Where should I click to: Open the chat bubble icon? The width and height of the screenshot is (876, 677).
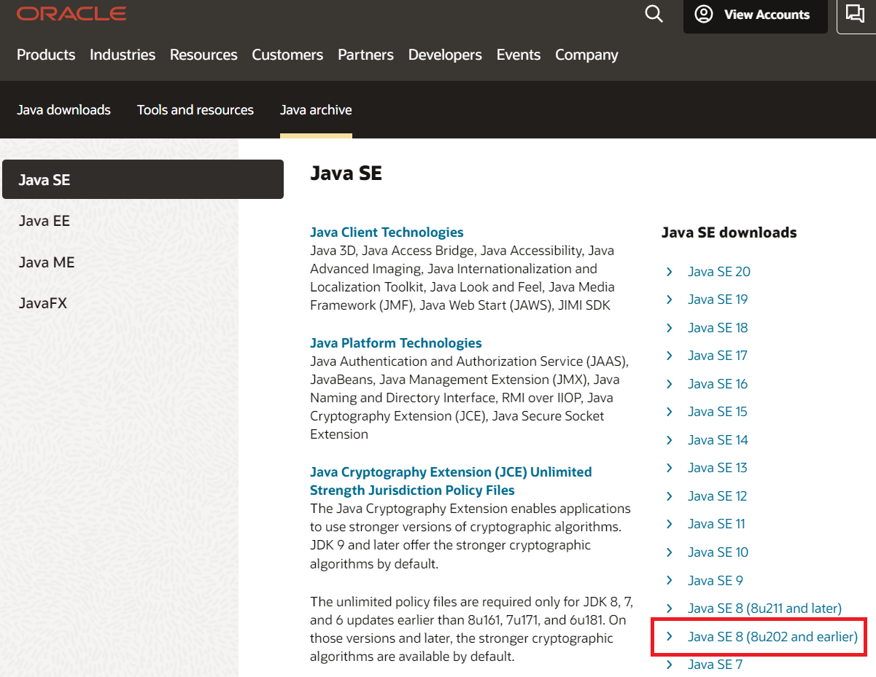coord(854,13)
